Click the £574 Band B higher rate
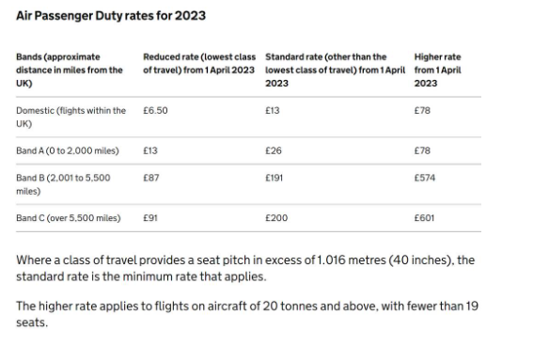Image resolution: width=549 pixels, height=346 pixels. 425,178
